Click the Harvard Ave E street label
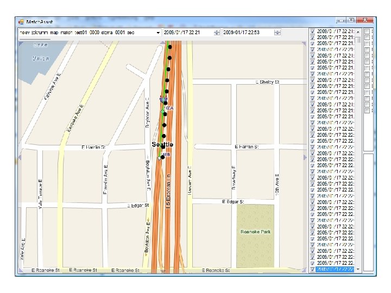 [190, 181]
